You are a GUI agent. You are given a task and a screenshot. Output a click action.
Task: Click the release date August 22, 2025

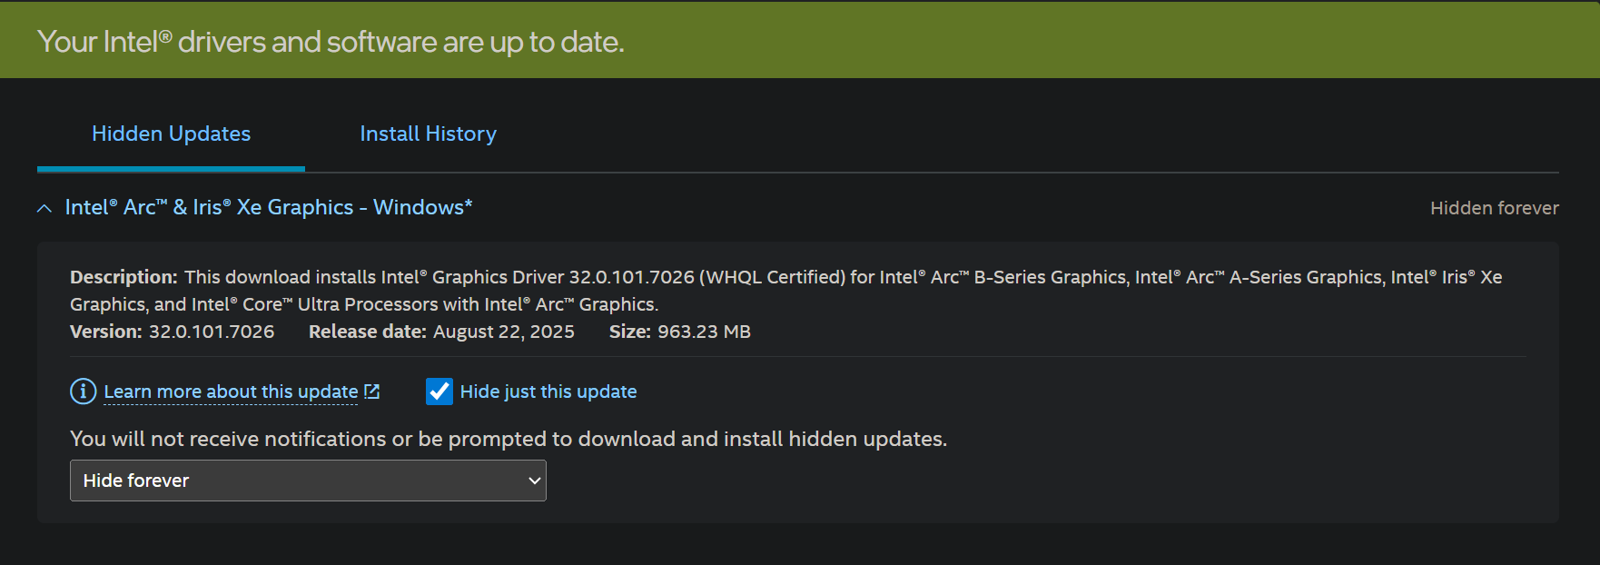tap(503, 332)
